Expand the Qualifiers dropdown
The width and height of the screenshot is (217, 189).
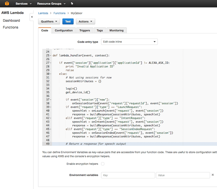coord(49,21)
